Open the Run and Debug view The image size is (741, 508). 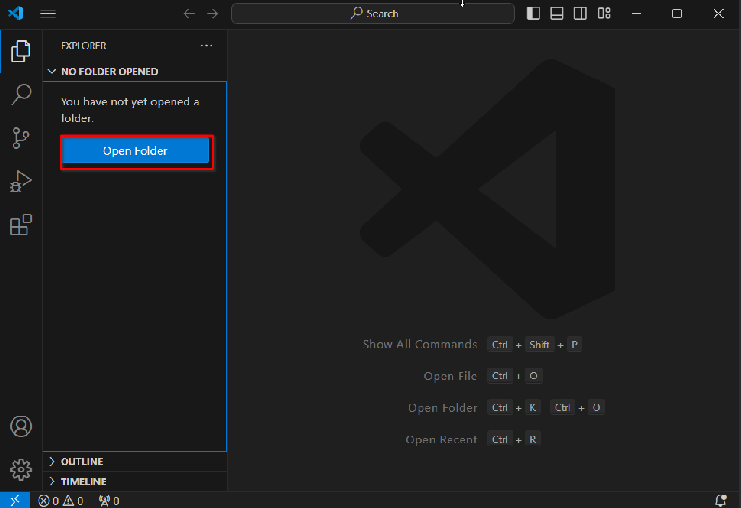21,182
